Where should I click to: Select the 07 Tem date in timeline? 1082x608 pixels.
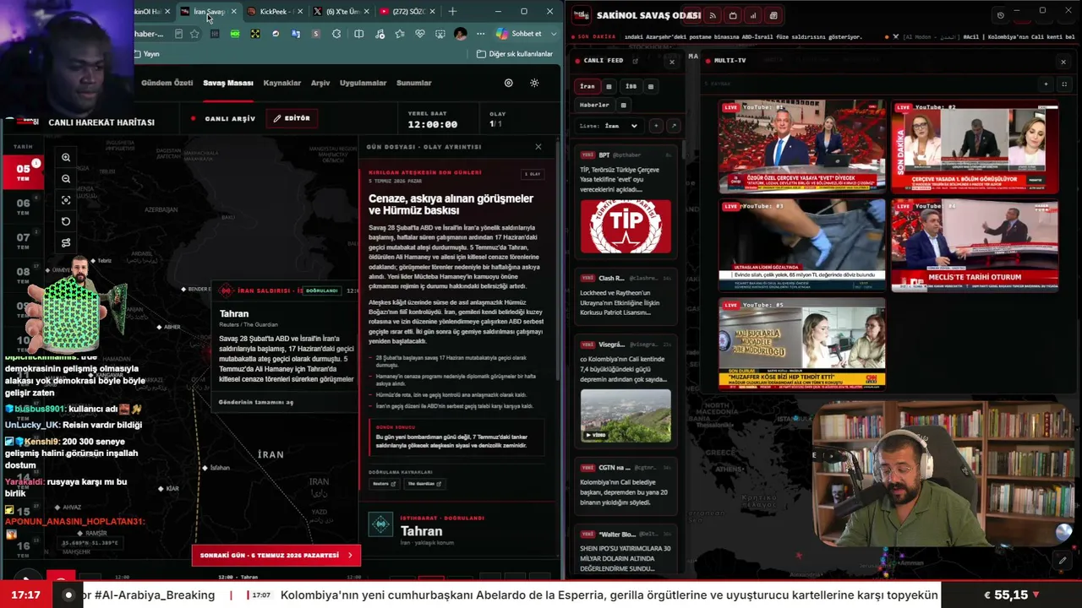23,241
